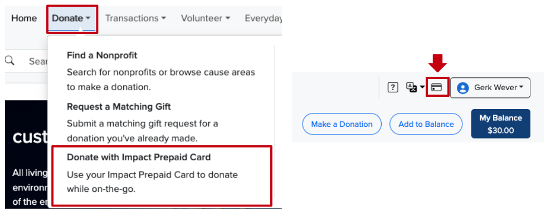
Task: Click the search magnifying glass icon
Action: (x=10, y=61)
